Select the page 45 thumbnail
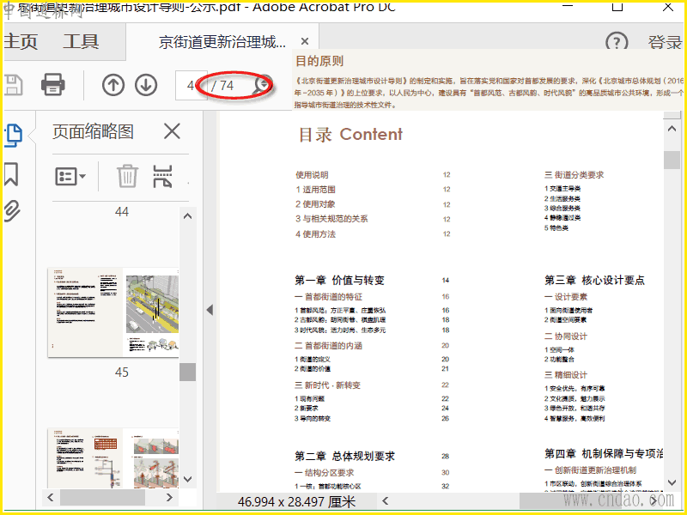The height and width of the screenshot is (515, 687). point(113,312)
